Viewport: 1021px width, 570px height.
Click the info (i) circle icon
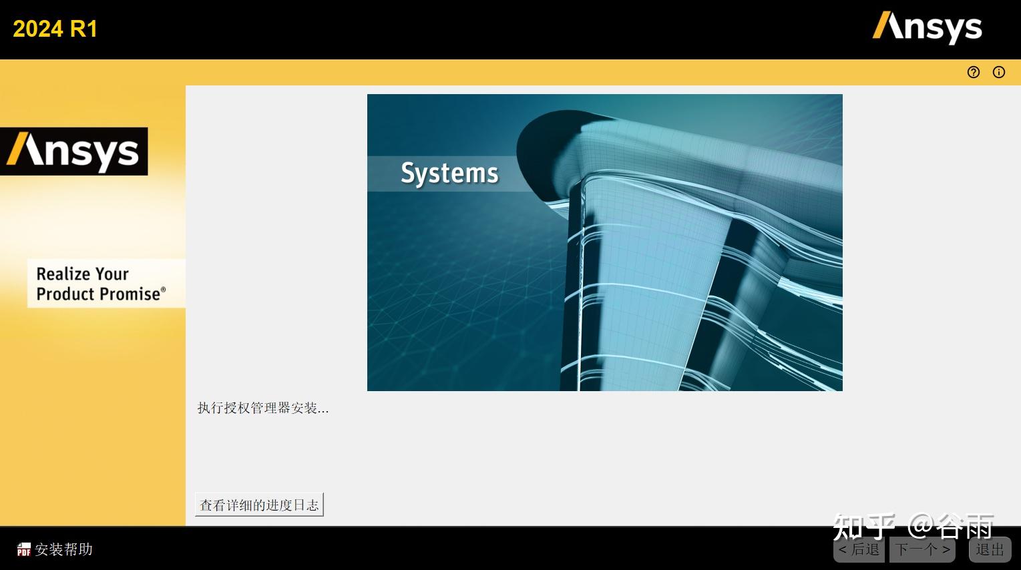(998, 72)
